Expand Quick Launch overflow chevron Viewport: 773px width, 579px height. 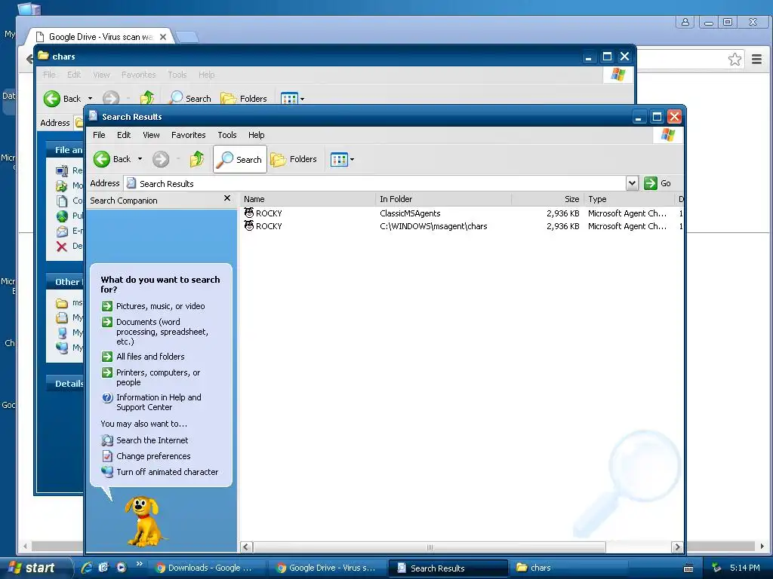pyautogui.click(x=139, y=564)
